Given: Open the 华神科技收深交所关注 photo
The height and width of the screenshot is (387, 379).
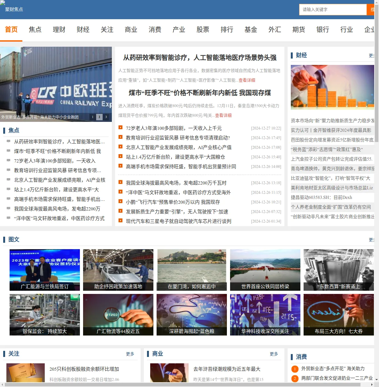Looking at the screenshot, I should point(265,315).
